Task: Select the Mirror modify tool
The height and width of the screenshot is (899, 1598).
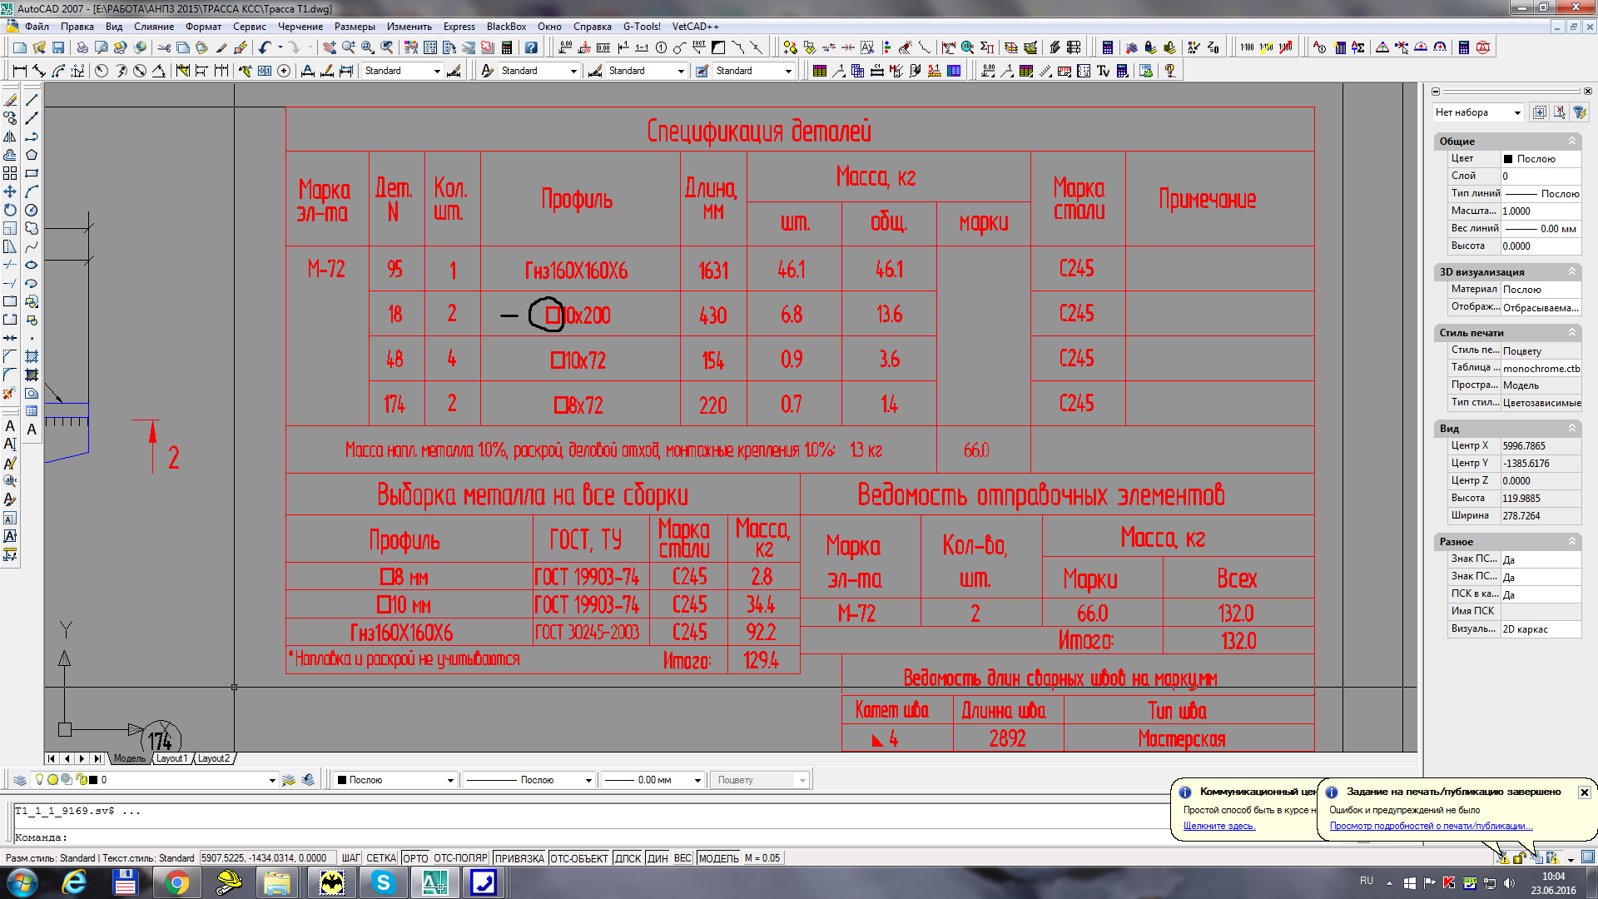Action: point(10,137)
